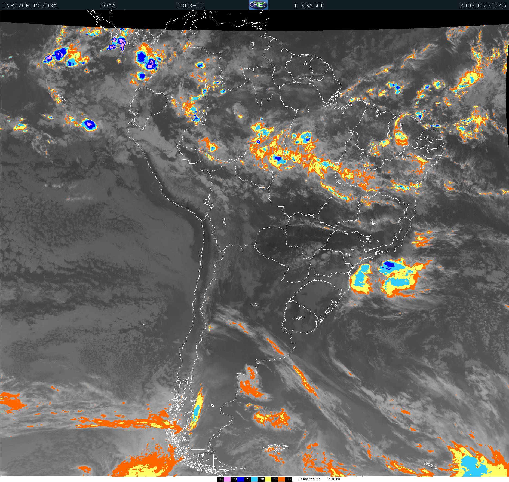This screenshot has width=509, height=482.
Task: Click the Temperatura legend label
Action: pos(309,479)
